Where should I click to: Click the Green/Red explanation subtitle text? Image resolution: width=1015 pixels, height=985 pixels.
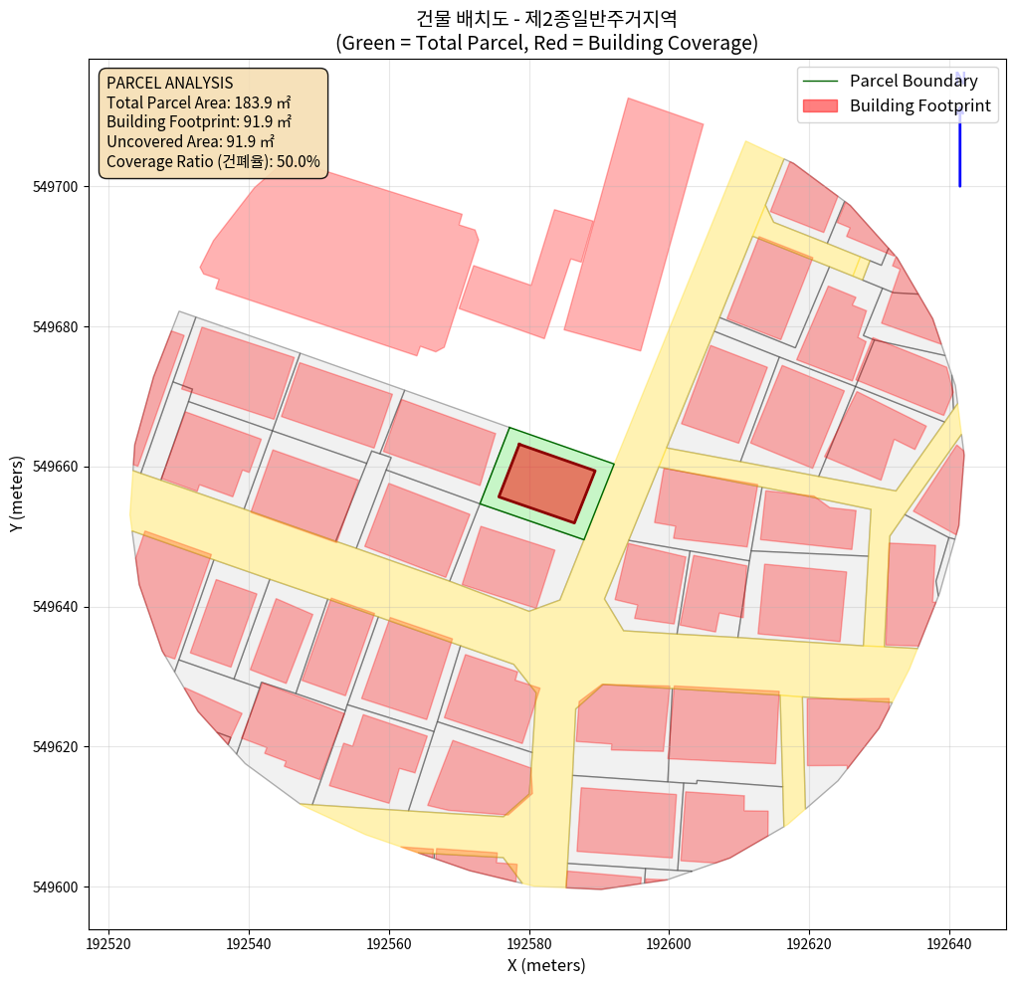pyautogui.click(x=546, y=43)
